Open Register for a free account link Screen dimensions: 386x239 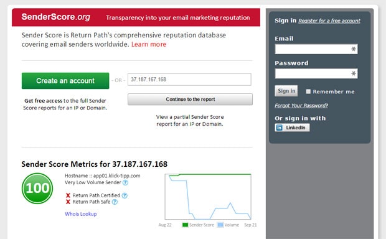click(x=329, y=21)
